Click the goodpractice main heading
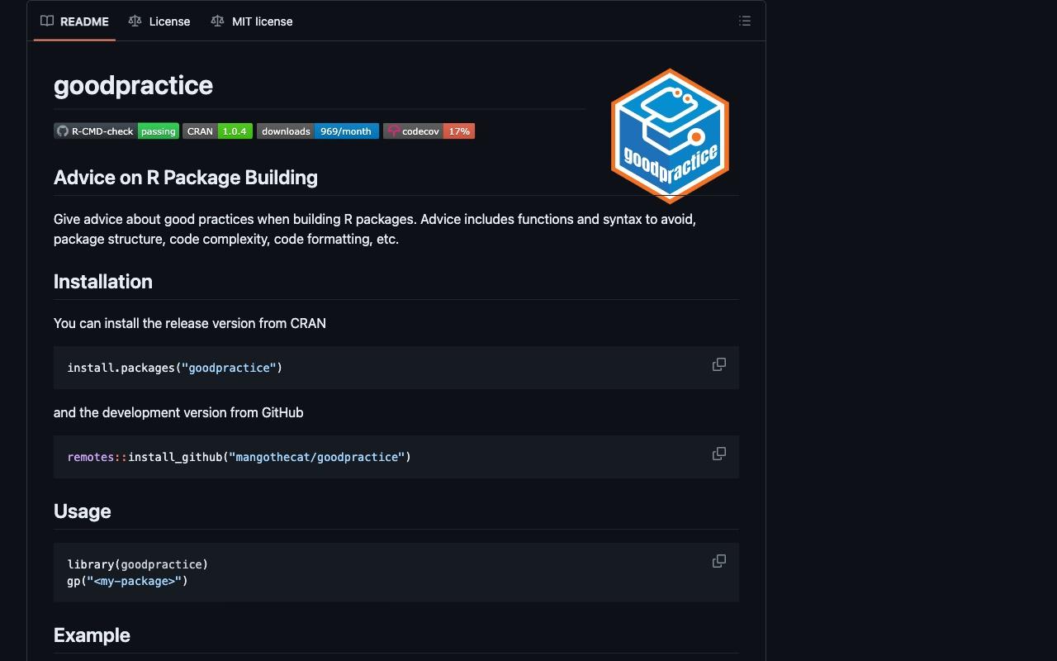The image size is (1057, 661). click(x=133, y=85)
